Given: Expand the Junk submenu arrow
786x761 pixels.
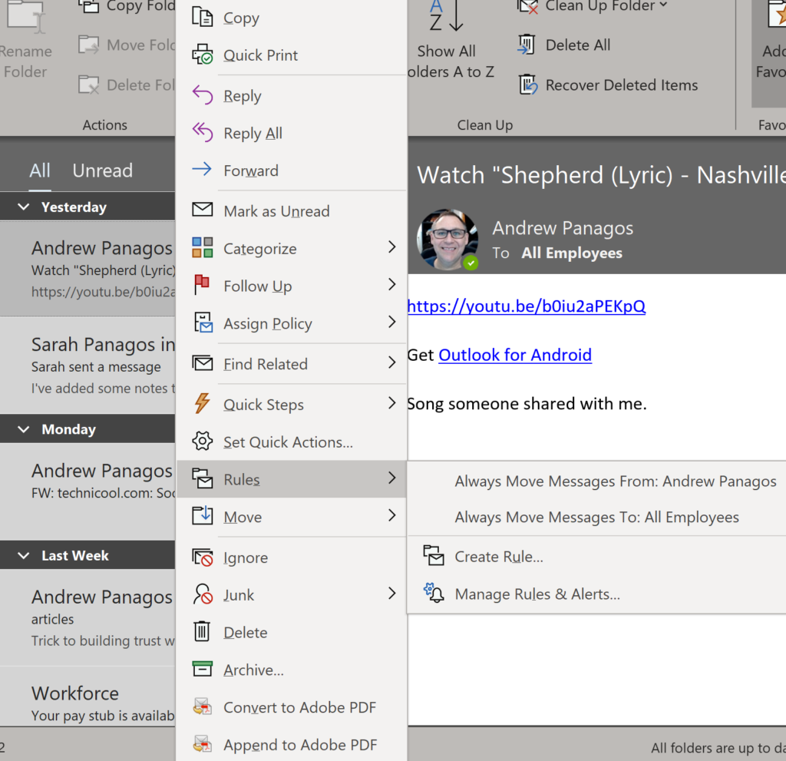Looking at the screenshot, I should tap(391, 594).
